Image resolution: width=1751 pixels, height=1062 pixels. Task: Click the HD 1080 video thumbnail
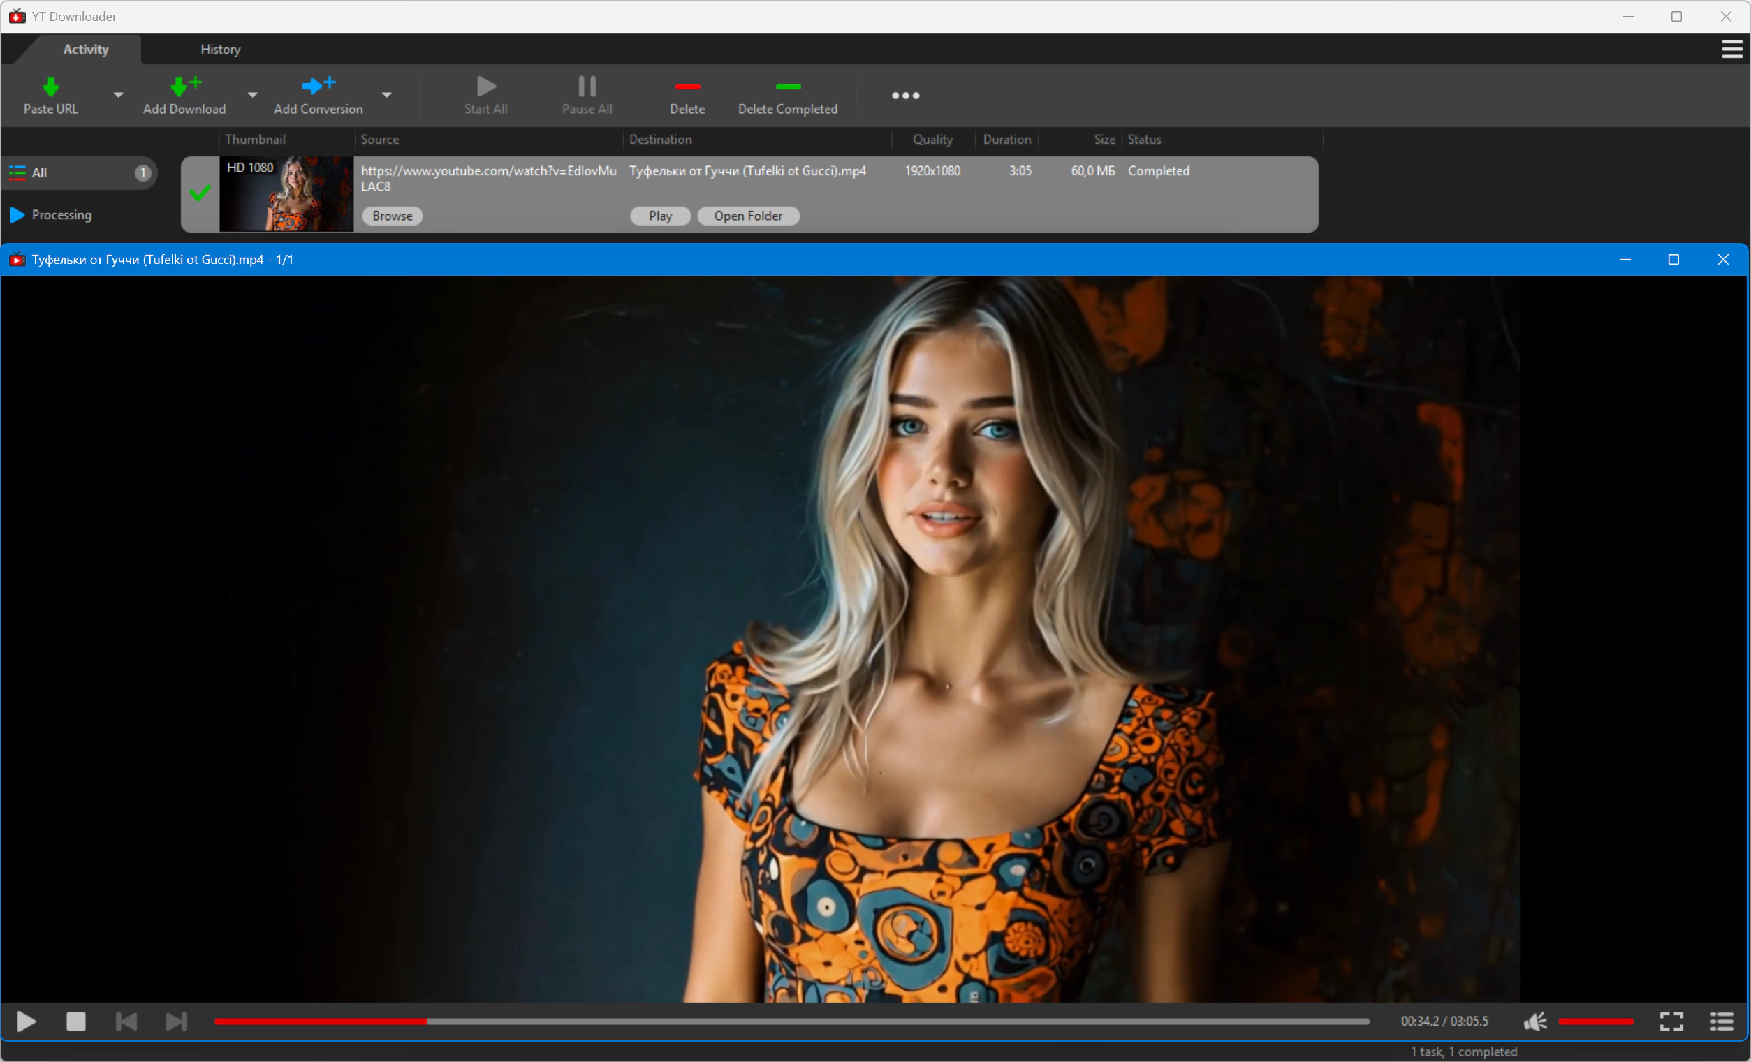pyautogui.click(x=286, y=194)
